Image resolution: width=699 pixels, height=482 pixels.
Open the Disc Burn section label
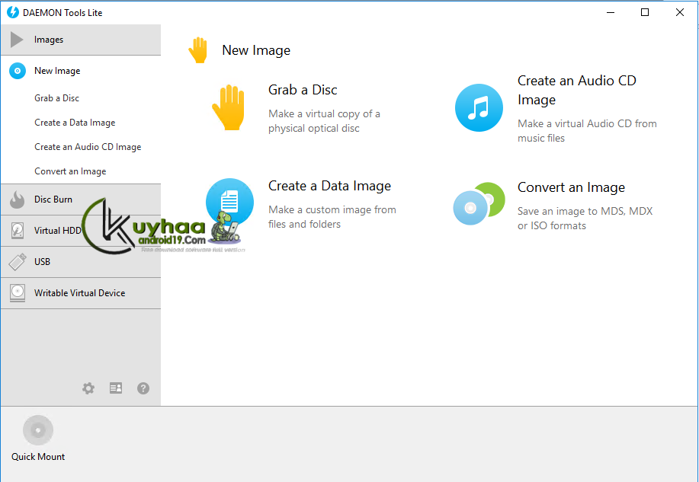(53, 200)
